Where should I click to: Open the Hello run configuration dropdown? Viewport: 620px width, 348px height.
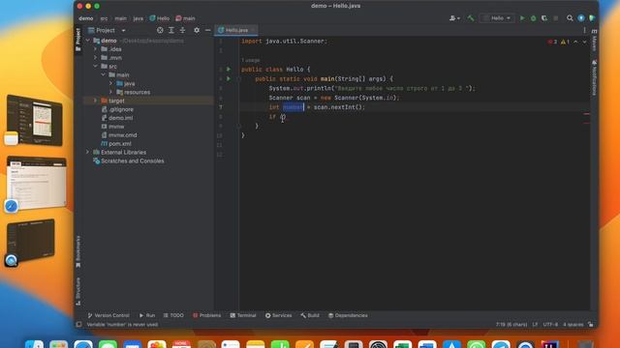coord(497,18)
